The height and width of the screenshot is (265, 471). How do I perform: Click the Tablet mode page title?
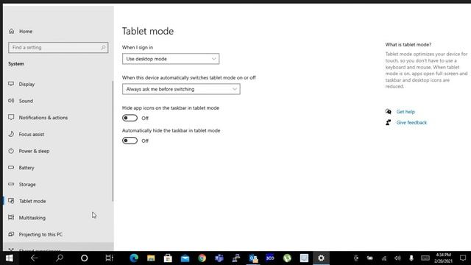point(148,31)
